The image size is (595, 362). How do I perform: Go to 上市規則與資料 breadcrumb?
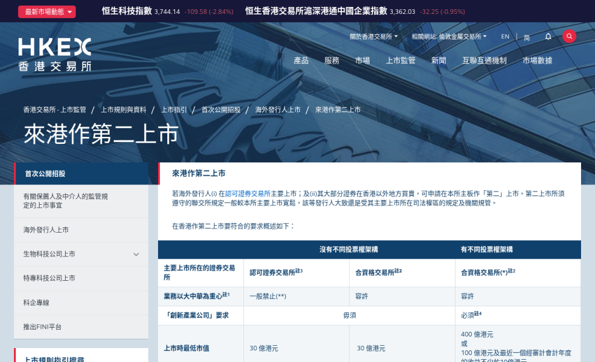click(123, 110)
